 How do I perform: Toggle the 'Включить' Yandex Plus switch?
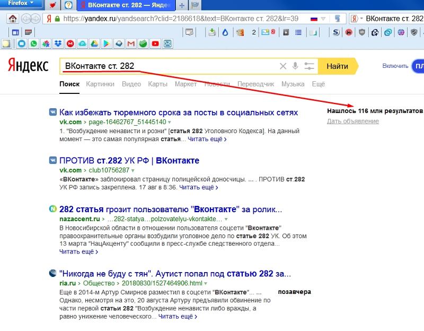click(417, 66)
